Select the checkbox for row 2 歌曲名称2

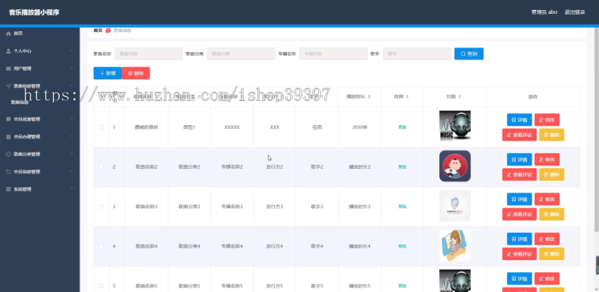[101, 167]
